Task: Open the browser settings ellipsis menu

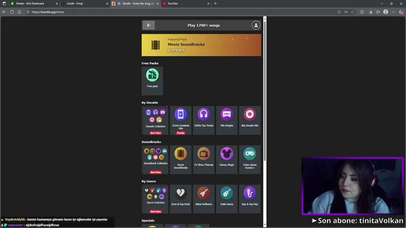Action: (x=393, y=12)
